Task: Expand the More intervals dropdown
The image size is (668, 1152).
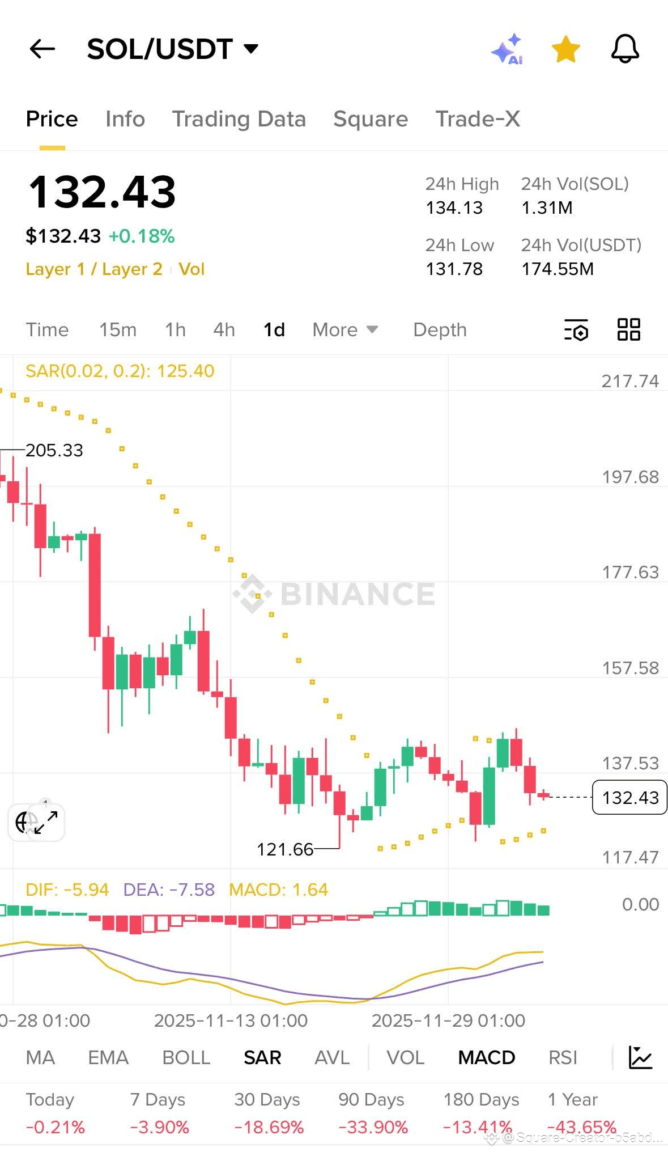Action: click(x=345, y=330)
